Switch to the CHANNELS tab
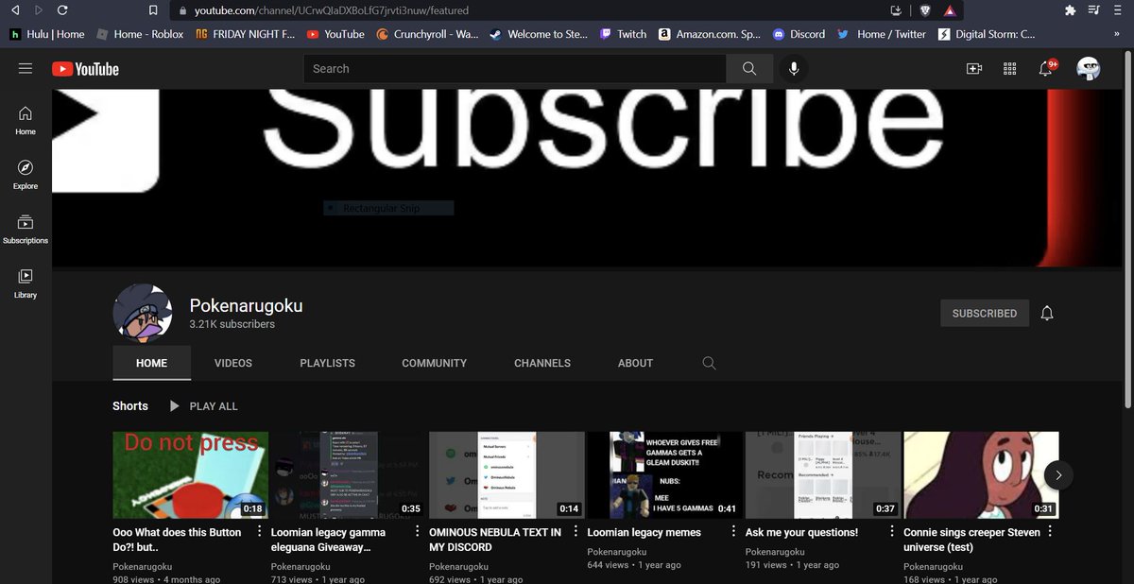 click(542, 363)
